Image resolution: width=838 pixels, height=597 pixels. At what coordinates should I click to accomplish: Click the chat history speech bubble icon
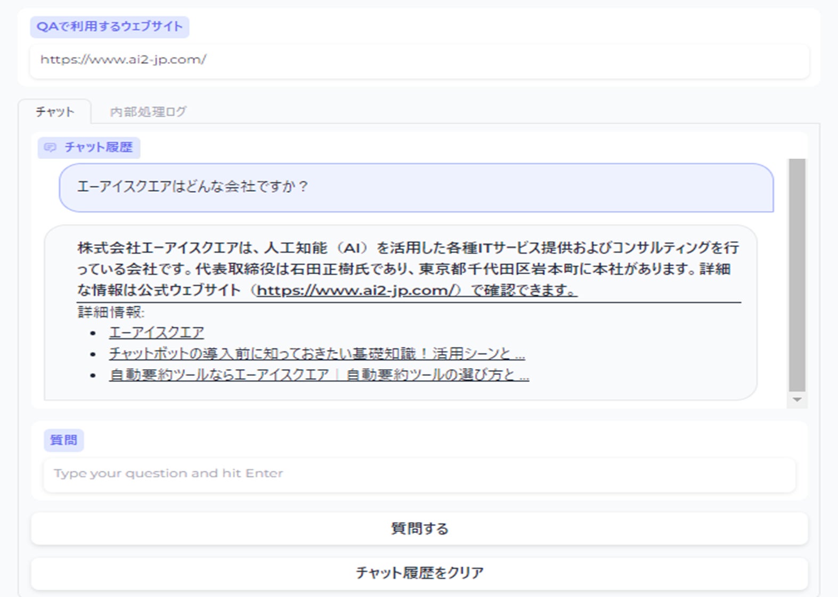50,148
